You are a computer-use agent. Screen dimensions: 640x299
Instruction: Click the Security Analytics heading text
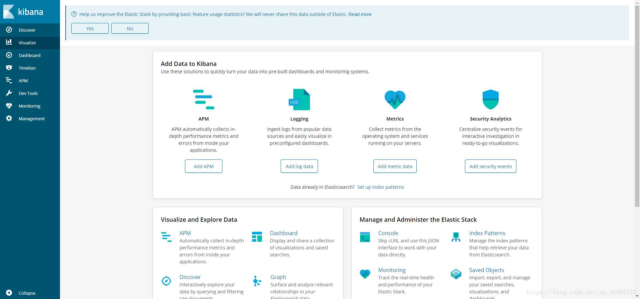point(491,119)
